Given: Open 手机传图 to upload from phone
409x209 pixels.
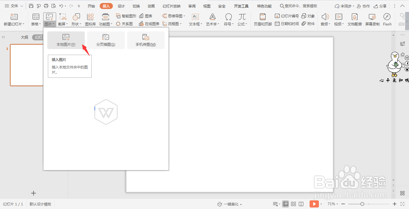Looking at the screenshot, I should click(146, 40).
